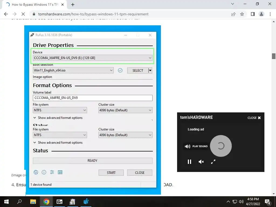Open the Chrome profile menu
This screenshot has height=207, width=276.
click(x=261, y=14)
